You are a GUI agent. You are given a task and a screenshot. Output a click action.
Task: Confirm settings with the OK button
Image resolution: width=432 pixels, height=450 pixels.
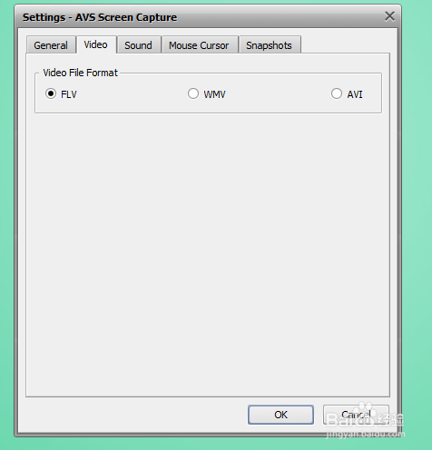pyautogui.click(x=280, y=415)
